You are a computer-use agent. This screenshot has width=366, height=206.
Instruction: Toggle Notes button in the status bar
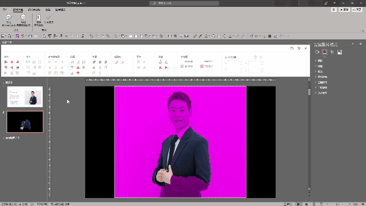pos(288,204)
